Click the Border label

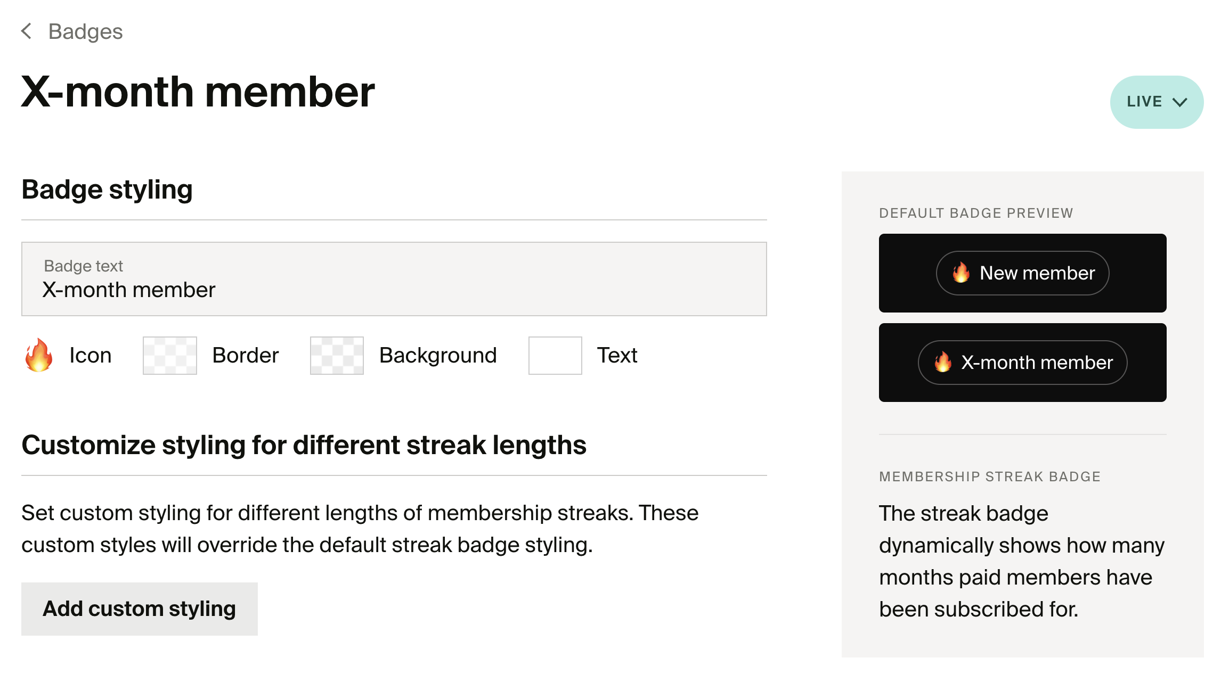click(x=245, y=355)
